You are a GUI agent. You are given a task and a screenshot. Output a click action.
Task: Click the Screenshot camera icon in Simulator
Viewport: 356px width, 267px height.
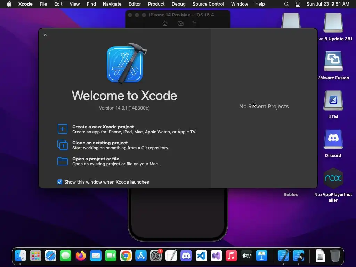[180, 23]
